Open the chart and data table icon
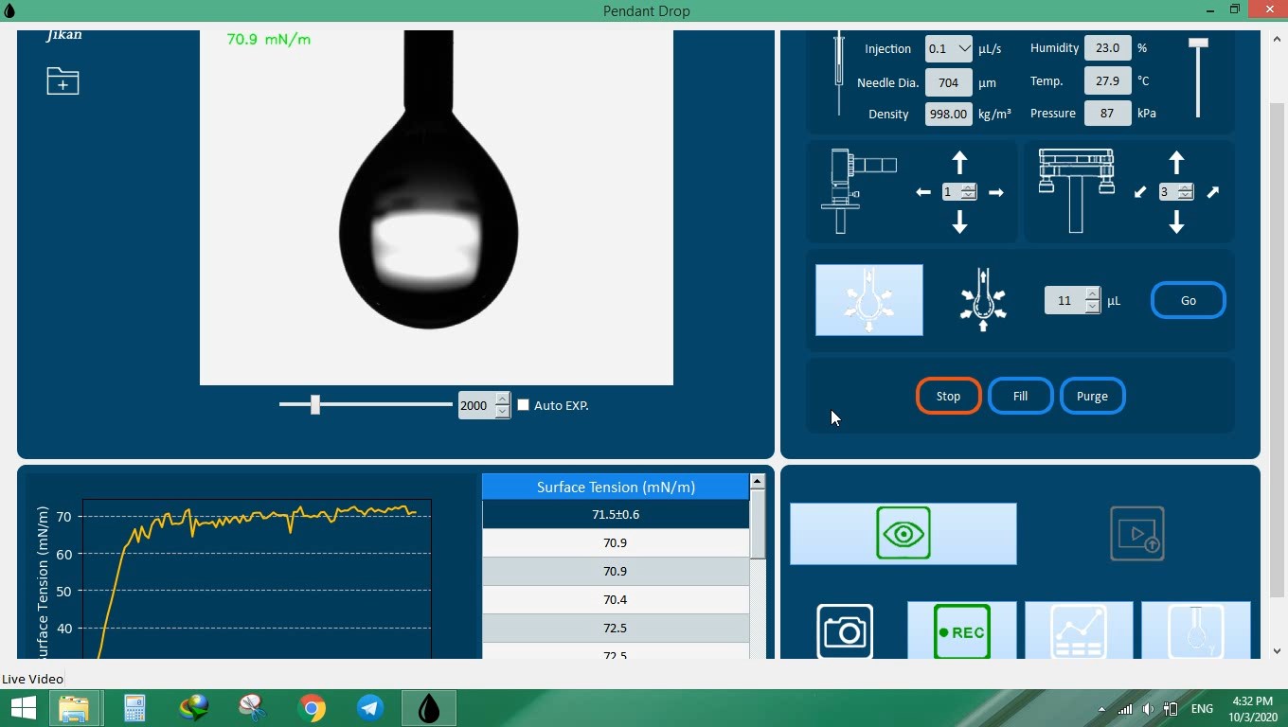The image size is (1288, 727). pyautogui.click(x=1079, y=630)
